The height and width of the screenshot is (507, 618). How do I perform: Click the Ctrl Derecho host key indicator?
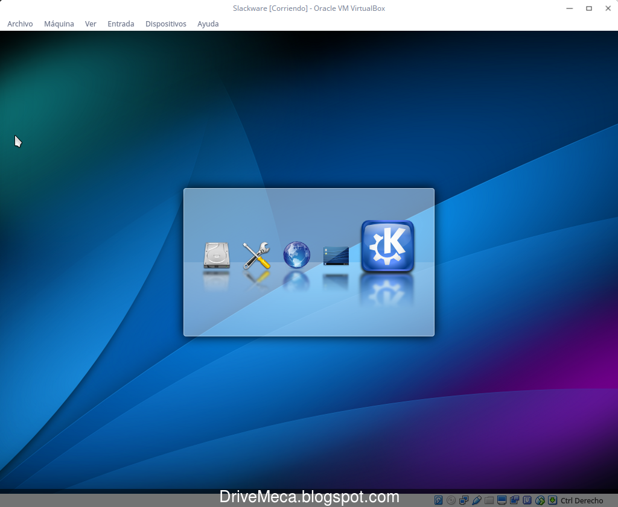(x=581, y=500)
